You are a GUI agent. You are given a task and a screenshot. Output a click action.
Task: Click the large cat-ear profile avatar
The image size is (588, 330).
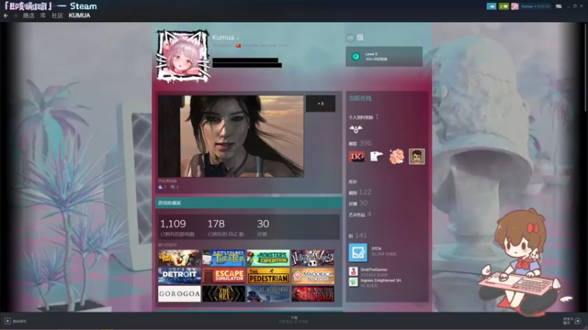coord(183,56)
